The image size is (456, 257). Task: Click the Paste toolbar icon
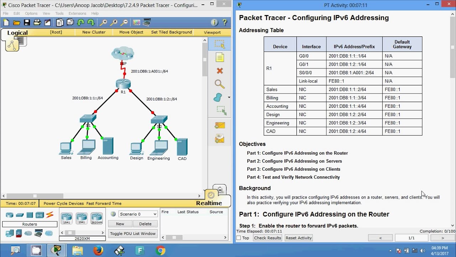coord(70,22)
